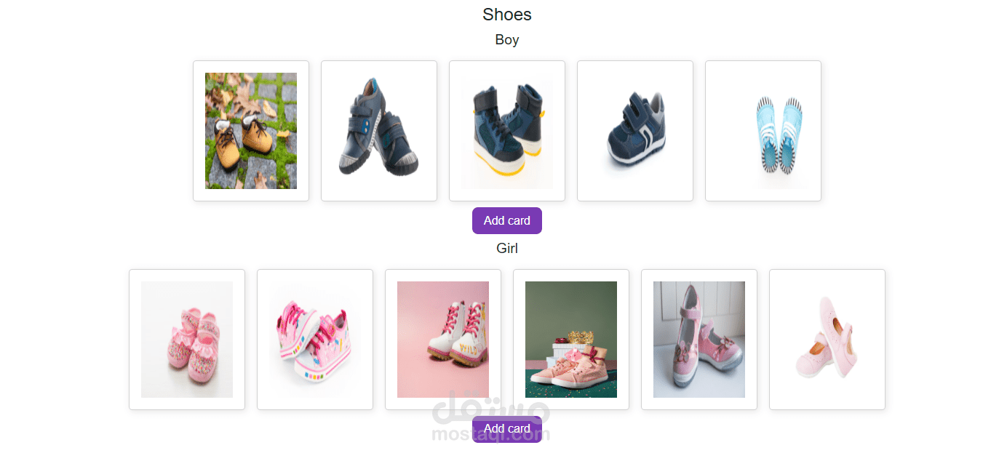
Task: Click the Shoes page heading
Action: (507, 14)
